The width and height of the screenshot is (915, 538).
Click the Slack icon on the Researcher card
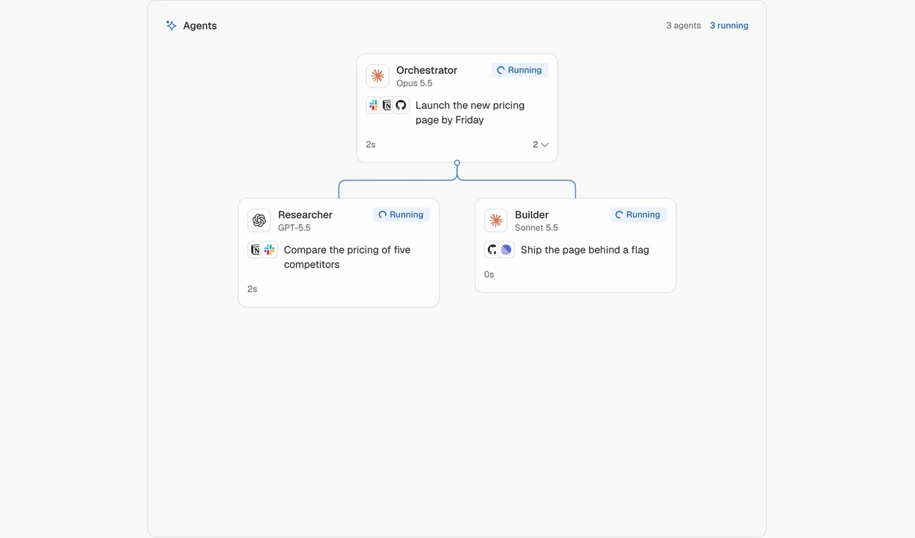click(x=270, y=250)
